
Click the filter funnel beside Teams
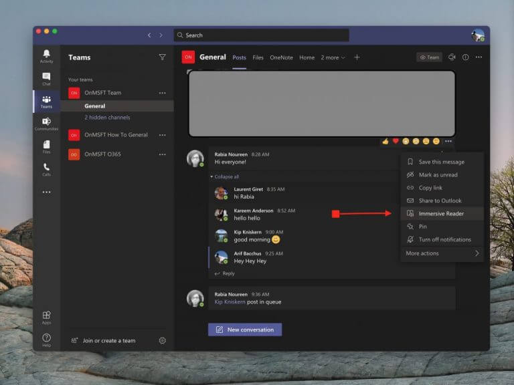(162, 57)
